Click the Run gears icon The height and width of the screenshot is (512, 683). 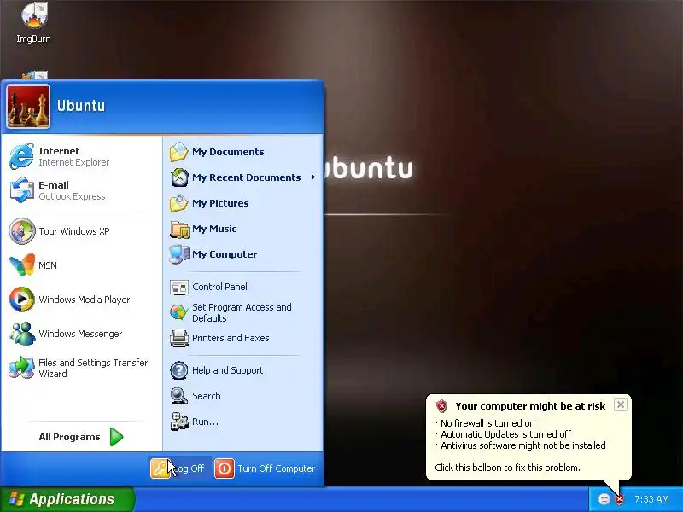coord(179,422)
